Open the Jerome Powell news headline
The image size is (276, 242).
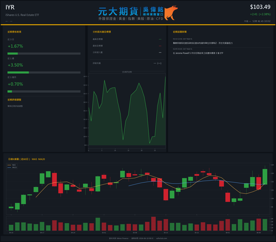[198, 53]
